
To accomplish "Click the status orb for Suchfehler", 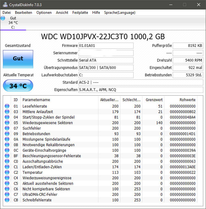I will [7, 128].
